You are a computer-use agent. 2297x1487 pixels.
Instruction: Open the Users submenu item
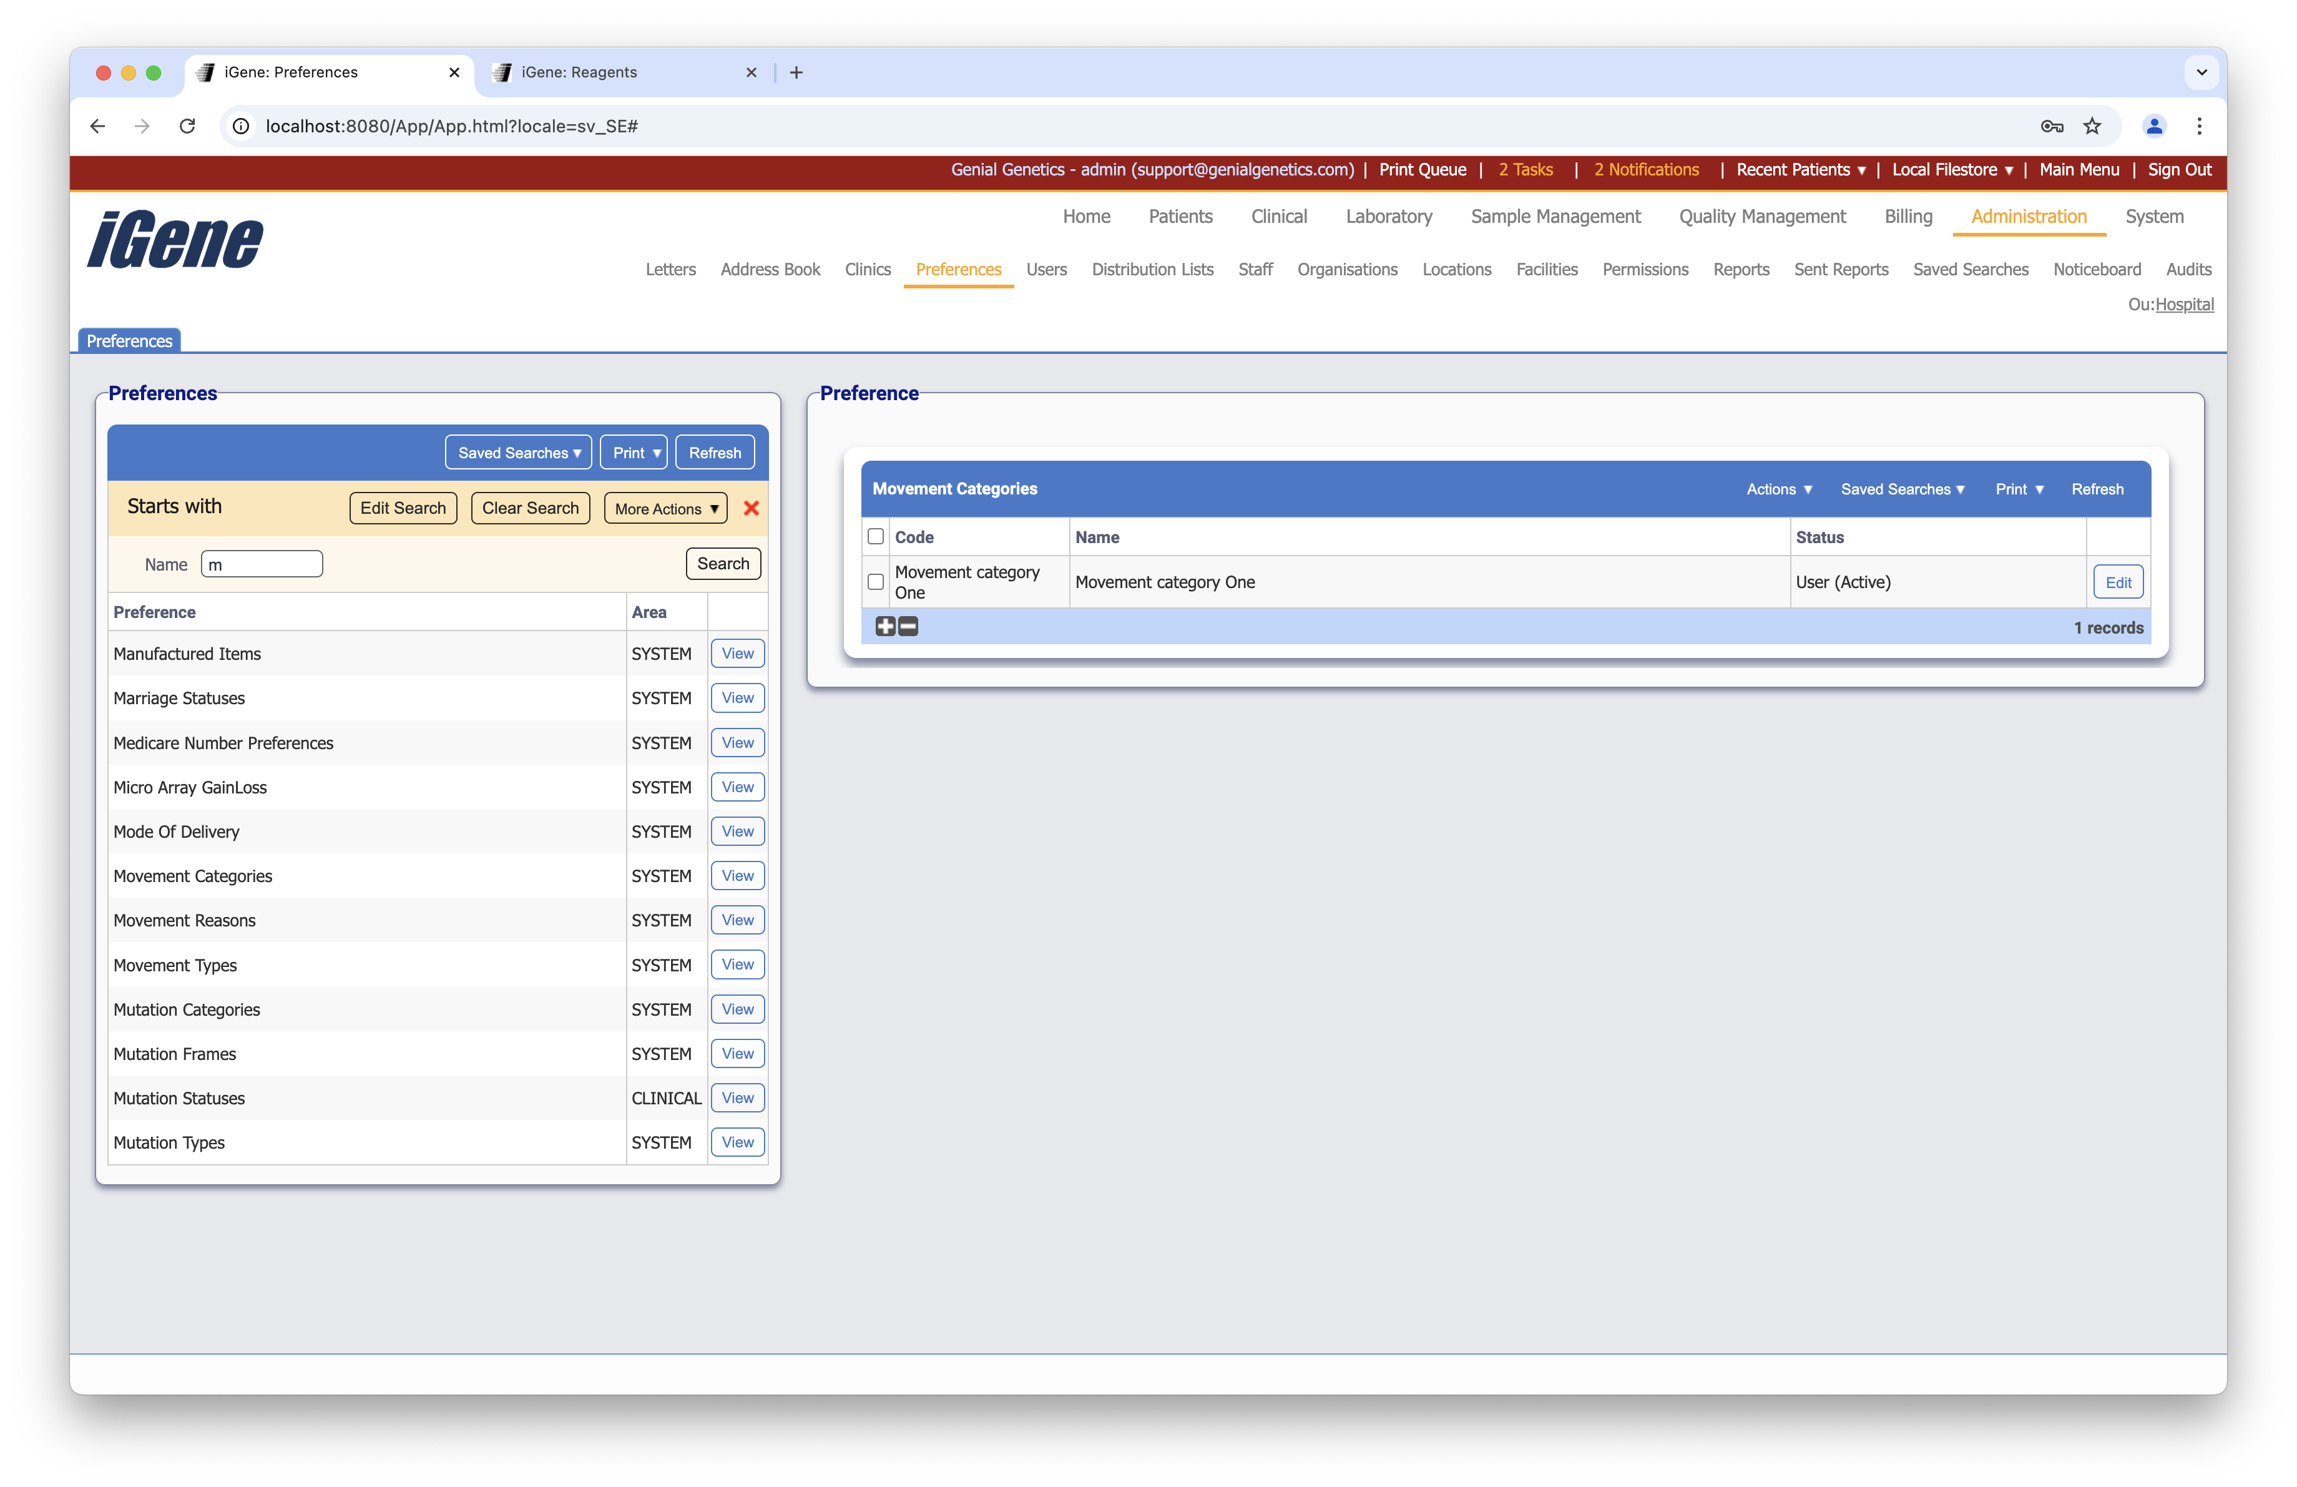1046,269
